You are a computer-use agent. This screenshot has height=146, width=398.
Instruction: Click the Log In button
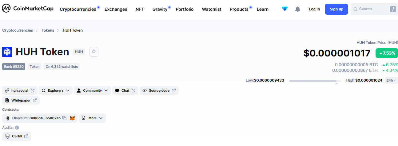(x=314, y=9)
